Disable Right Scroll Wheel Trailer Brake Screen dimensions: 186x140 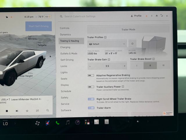(91, 99)
